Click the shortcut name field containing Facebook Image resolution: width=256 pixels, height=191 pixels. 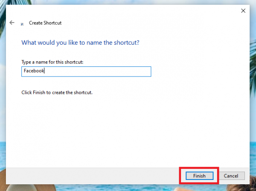pos(86,71)
